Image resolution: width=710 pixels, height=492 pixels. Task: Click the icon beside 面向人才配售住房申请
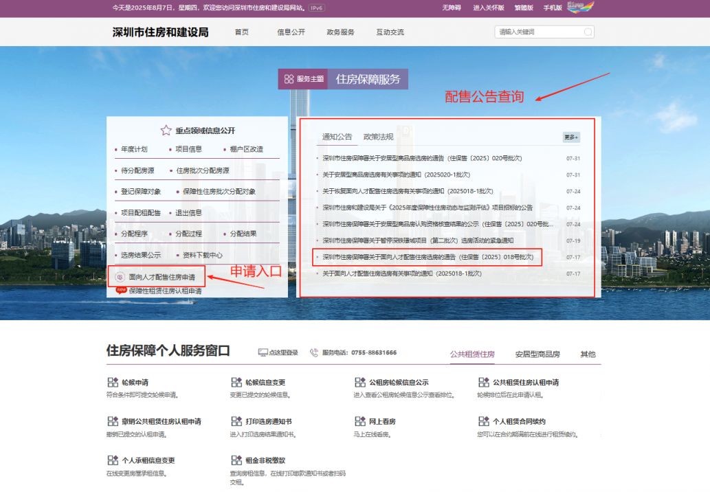coord(120,276)
